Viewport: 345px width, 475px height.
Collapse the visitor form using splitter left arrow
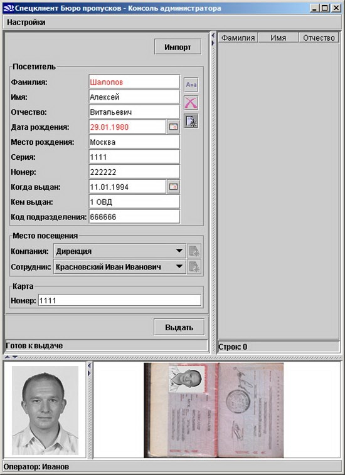pyautogui.click(x=213, y=36)
